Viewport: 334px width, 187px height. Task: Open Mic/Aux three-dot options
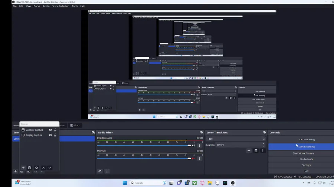click(200, 159)
